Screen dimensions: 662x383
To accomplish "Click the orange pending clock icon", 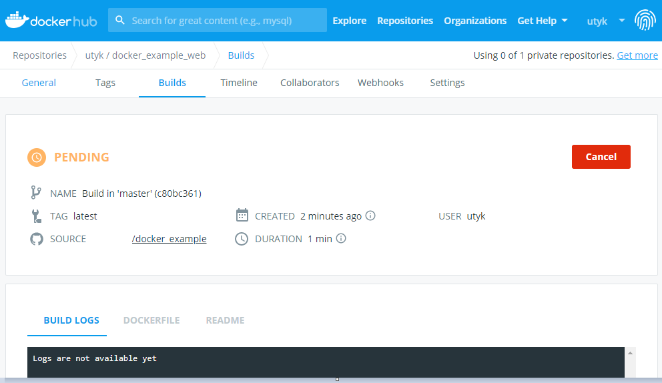I will [37, 157].
